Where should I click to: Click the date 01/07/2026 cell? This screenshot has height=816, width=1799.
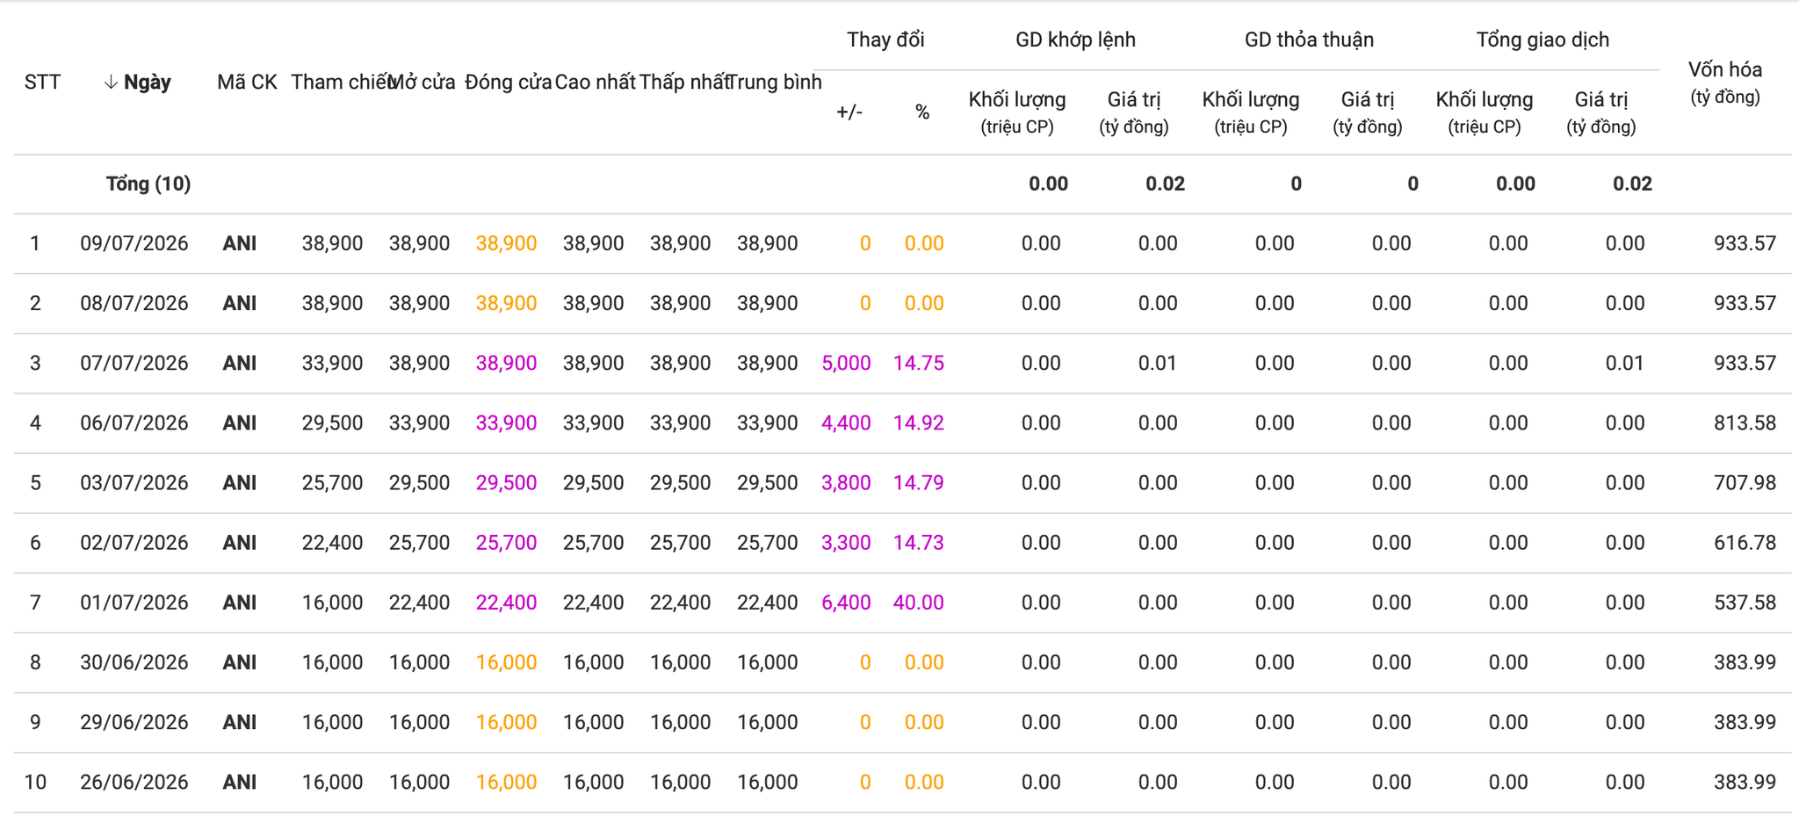134,603
